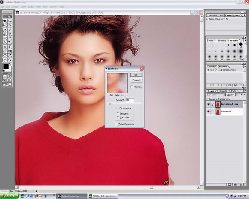The height and width of the screenshot is (199, 249).
Task: Click the Amount slider handle in Add Noise
Action: pos(110,104)
